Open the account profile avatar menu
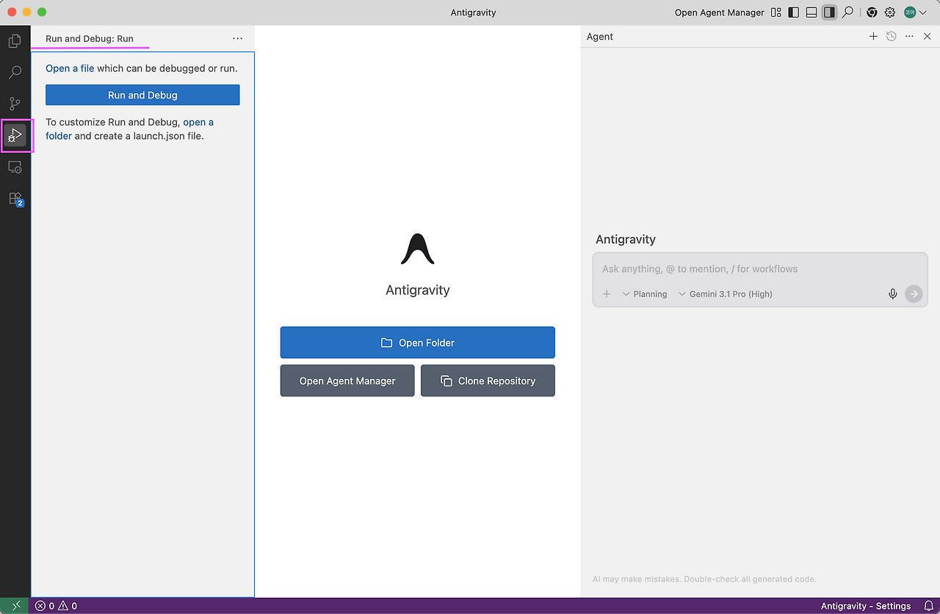The image size is (940, 614). (x=915, y=12)
